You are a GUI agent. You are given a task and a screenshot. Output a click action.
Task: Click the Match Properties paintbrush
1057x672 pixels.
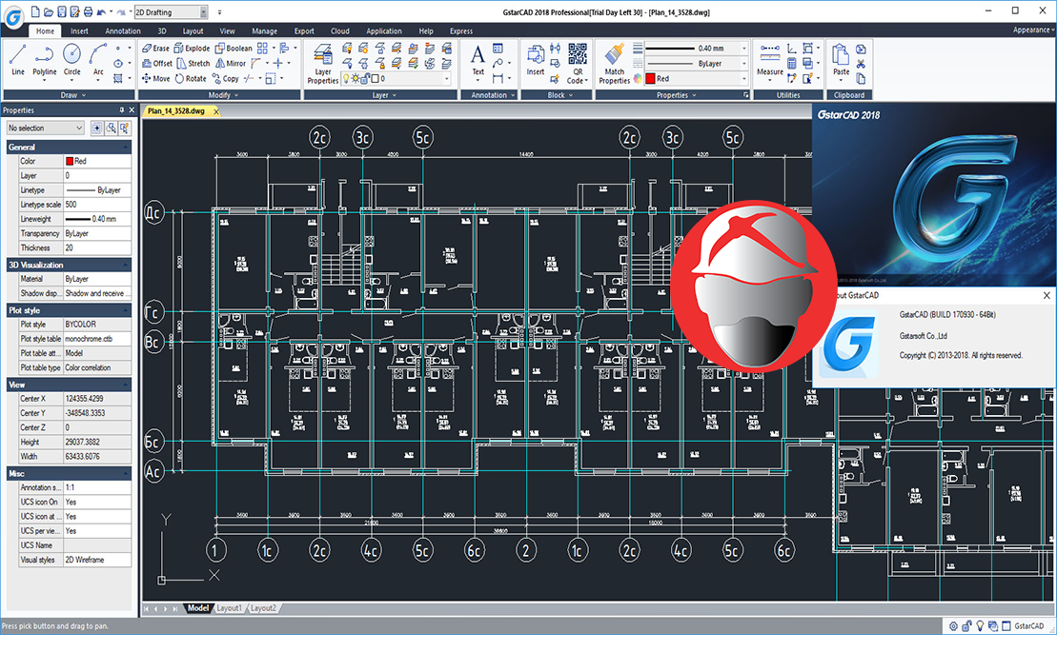(x=614, y=63)
